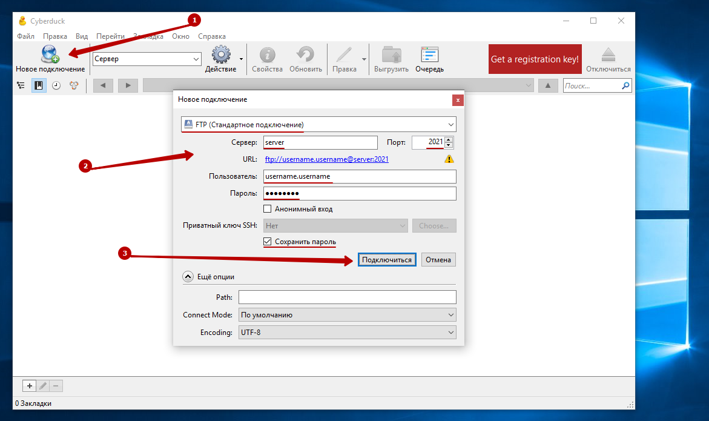Uncheck the Save password (Сохранить пароль) checkbox

[x=268, y=242]
